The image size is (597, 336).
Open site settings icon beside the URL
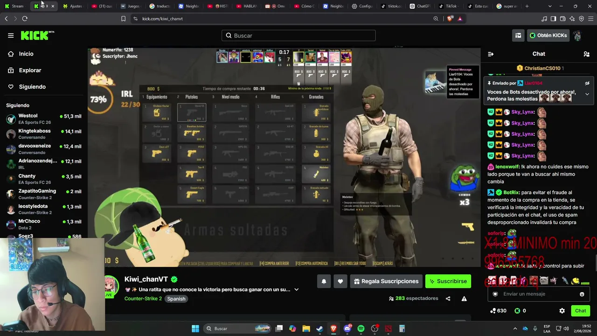135,19
